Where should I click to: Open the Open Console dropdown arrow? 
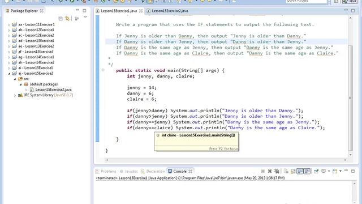tap(341, 172)
